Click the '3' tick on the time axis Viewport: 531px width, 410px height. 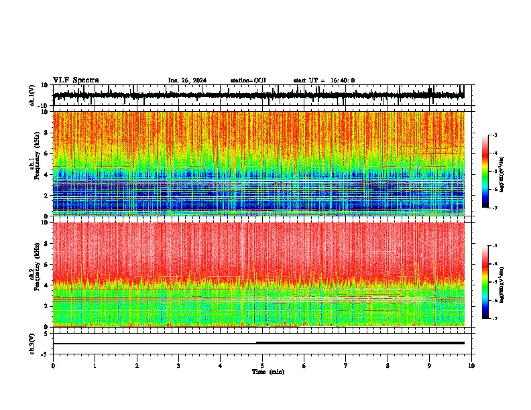coord(178,366)
